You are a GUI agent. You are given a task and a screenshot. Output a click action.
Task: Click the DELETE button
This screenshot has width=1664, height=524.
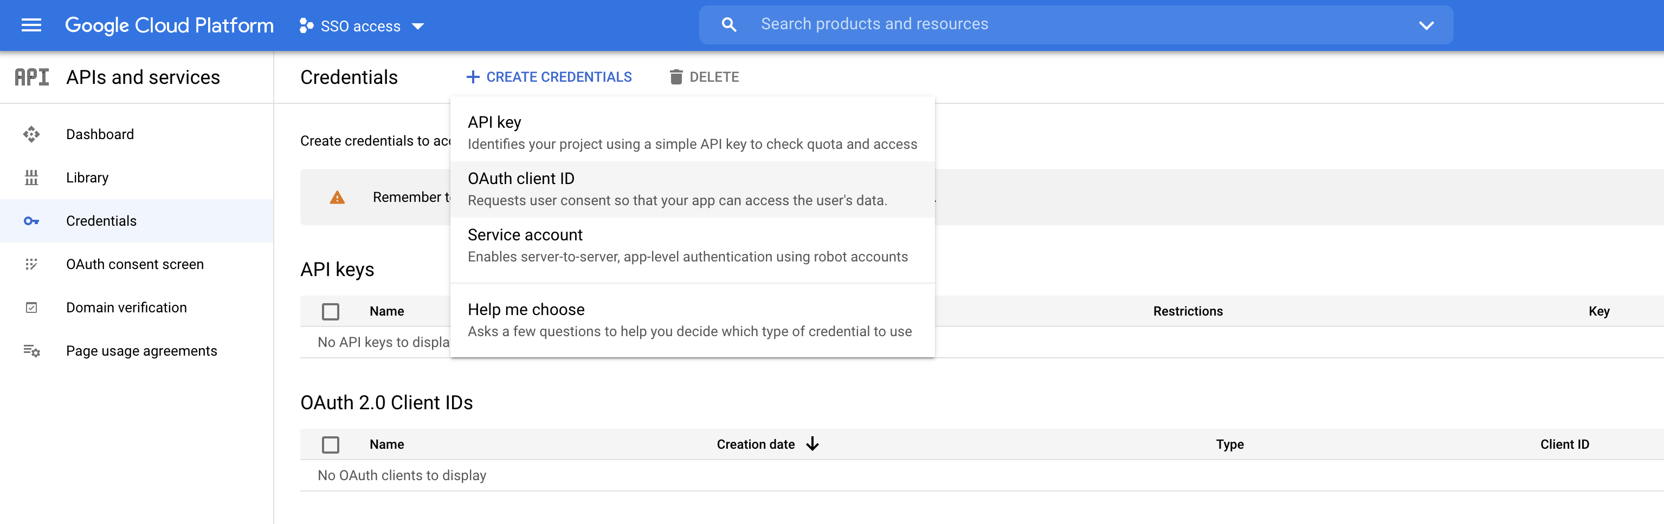point(704,77)
